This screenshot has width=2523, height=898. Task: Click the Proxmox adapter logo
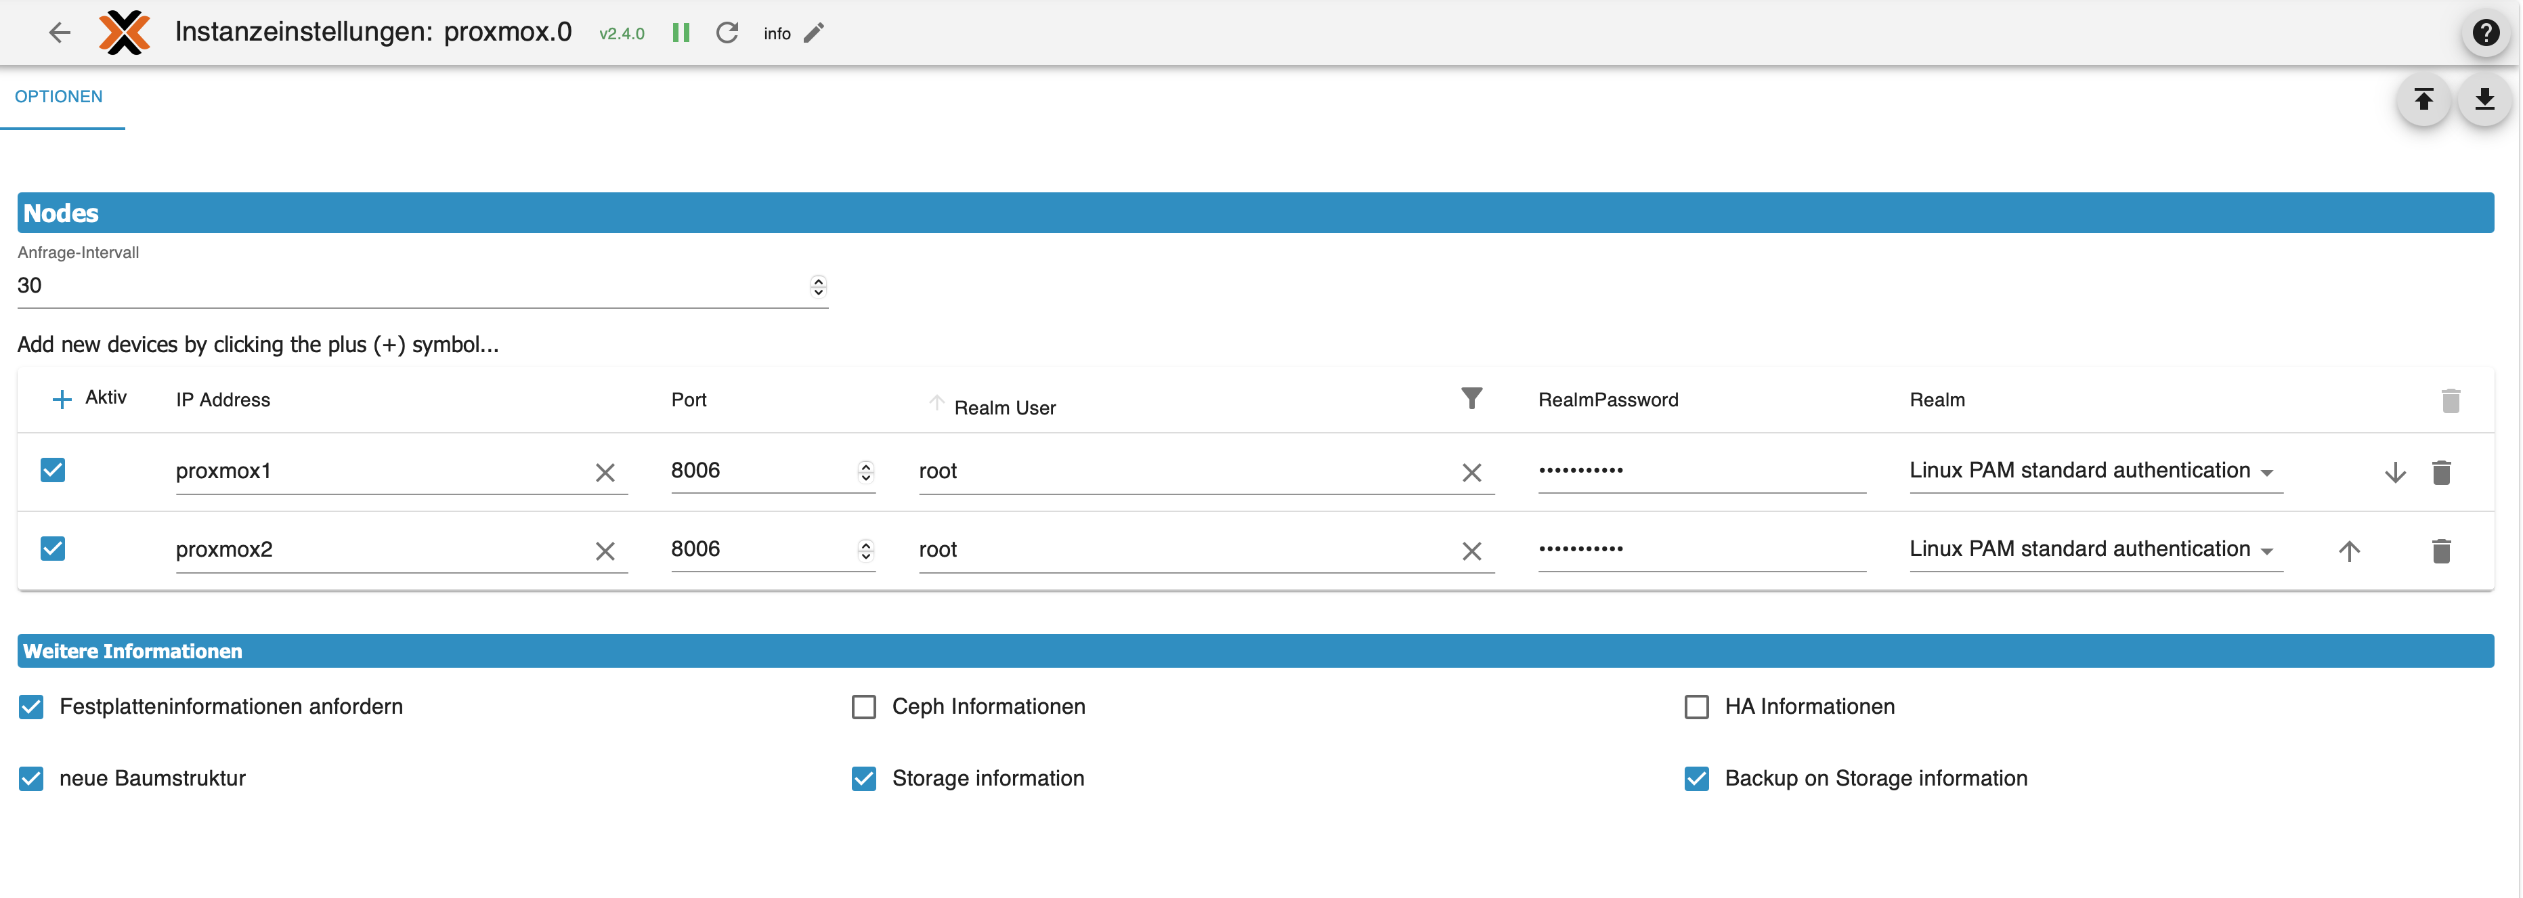click(125, 33)
